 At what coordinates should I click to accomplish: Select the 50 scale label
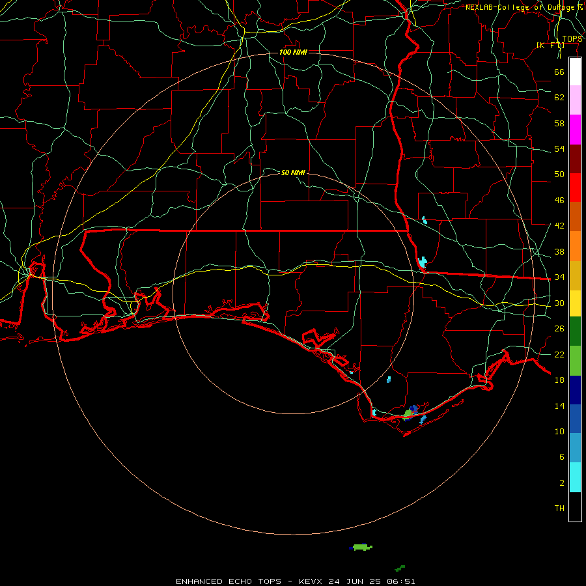pos(559,174)
